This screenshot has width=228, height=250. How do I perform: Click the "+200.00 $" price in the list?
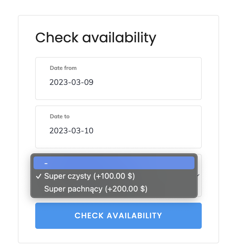pos(126,189)
